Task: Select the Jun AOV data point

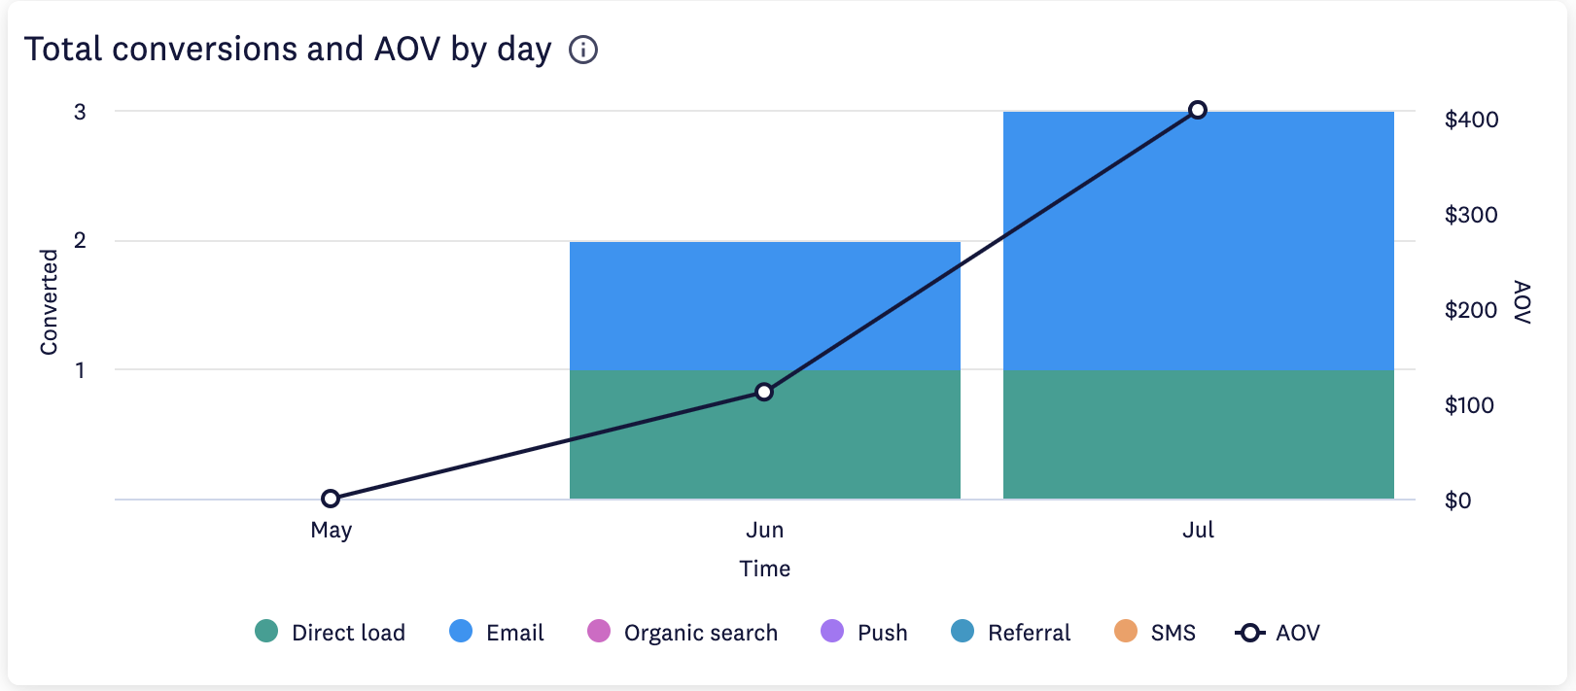Action: point(764,392)
